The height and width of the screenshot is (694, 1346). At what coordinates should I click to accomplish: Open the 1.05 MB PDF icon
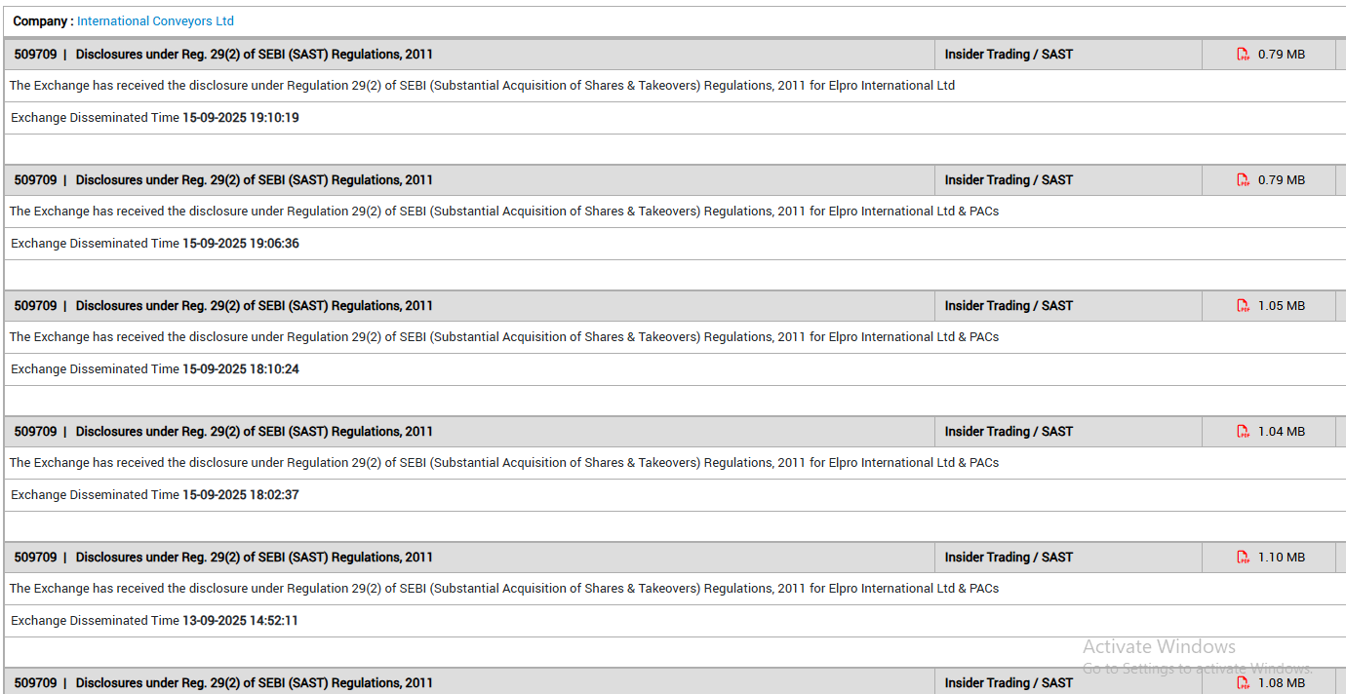click(1243, 306)
